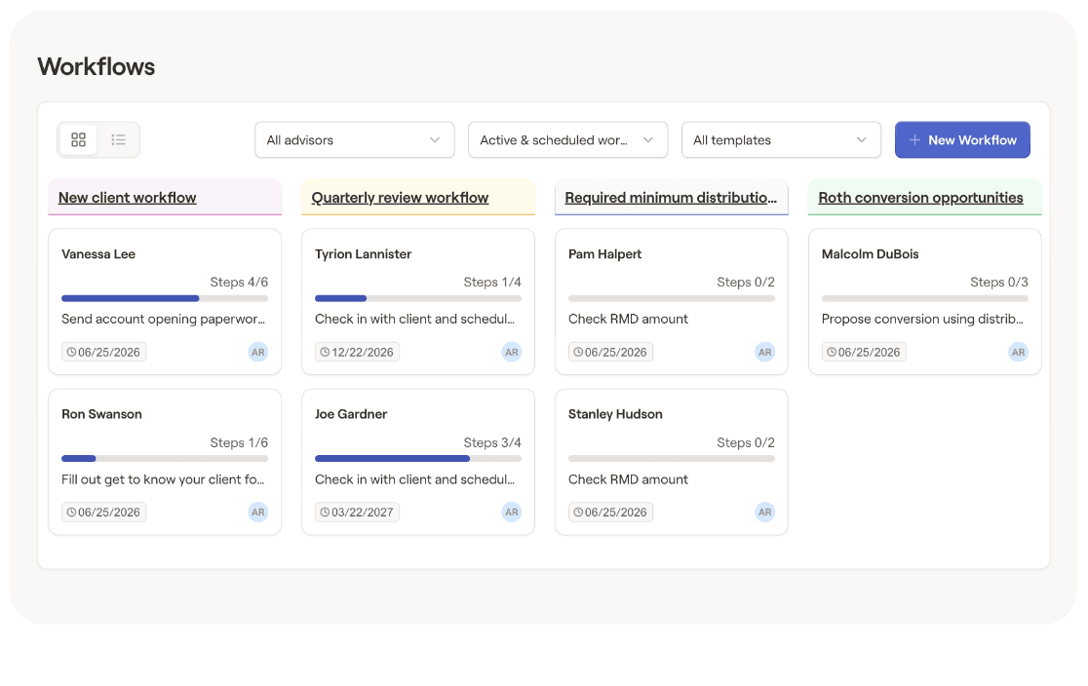Open Stanley Hudson's workflow card
Screen dimensions: 1088x686
(x=672, y=462)
